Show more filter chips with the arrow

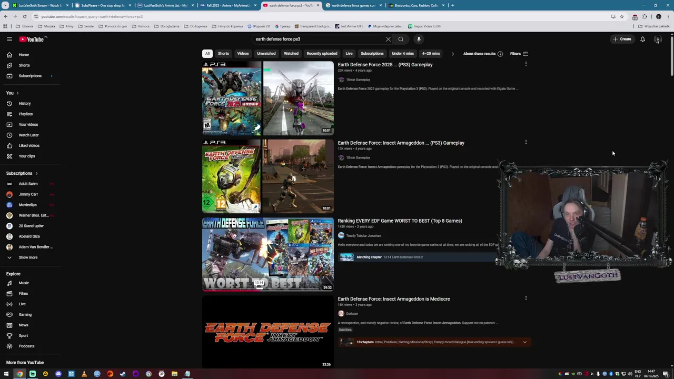(452, 54)
